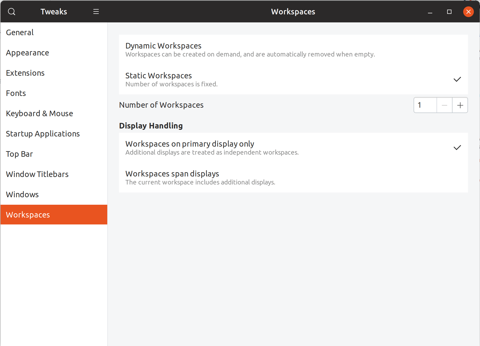
Task: Go to Top Bar settings
Action: [19, 154]
